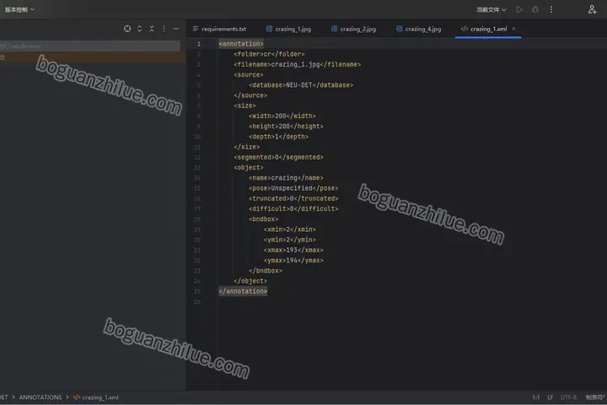Close the crazing_1.xml tab

point(513,29)
